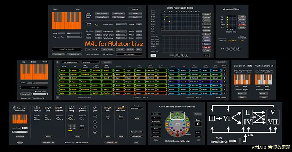Select the swing notes icon
Viewport: 292px width, 152px height.
(72, 109)
